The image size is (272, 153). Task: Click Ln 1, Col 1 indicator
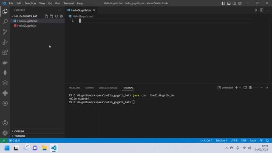[206, 140]
